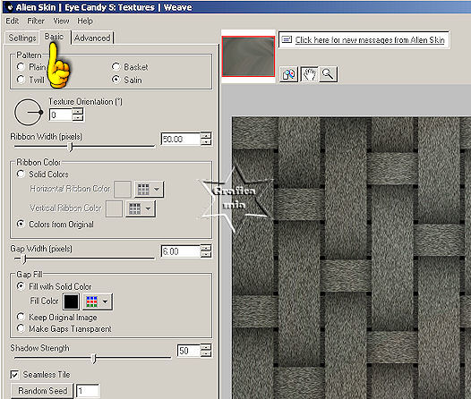Image resolution: width=471 pixels, height=399 pixels.
Task: Open Vertical Ribbon Color palette dropdown
Action: (x=141, y=208)
